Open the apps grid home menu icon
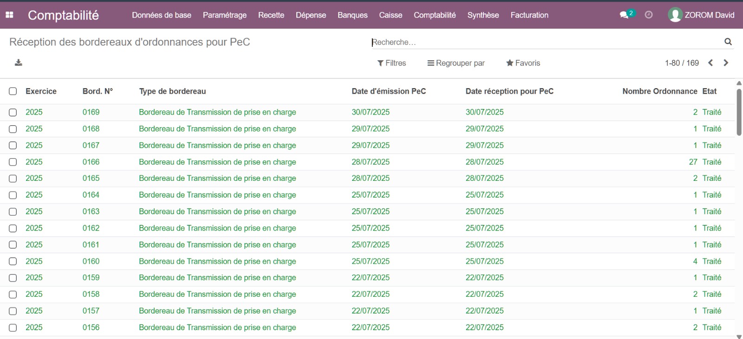This screenshot has height=339, width=743. 9,15
